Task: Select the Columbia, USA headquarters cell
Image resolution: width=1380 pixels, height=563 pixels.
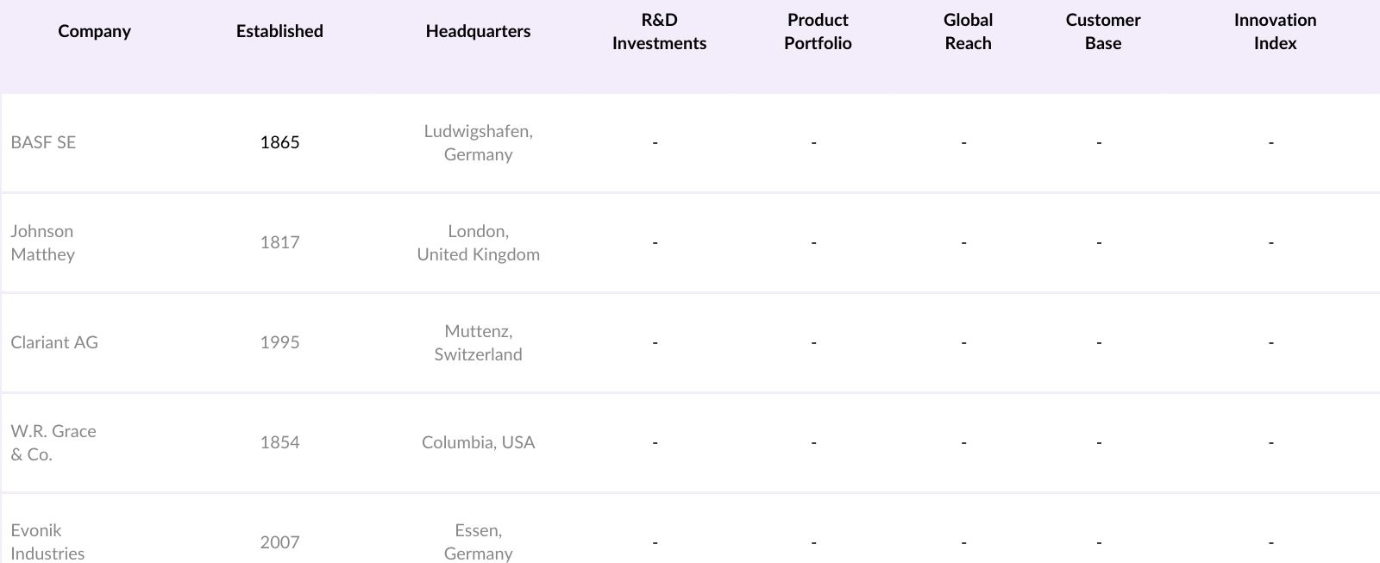Action: tap(478, 442)
